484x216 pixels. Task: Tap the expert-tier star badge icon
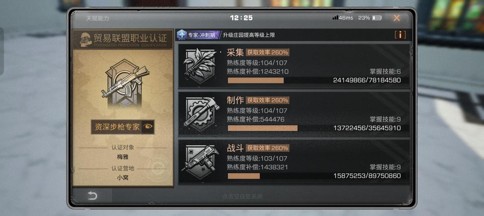coord(182,35)
